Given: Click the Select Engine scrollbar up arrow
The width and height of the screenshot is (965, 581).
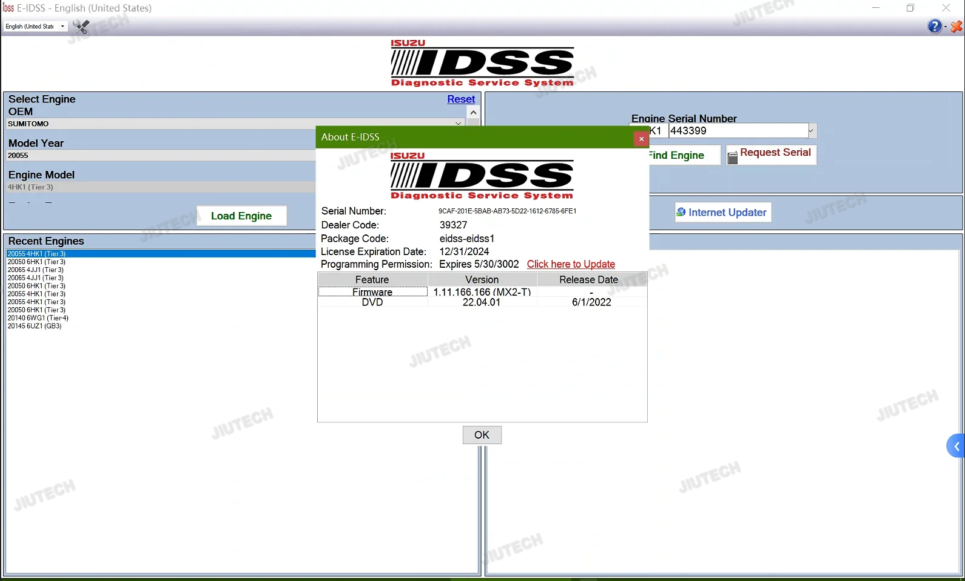Looking at the screenshot, I should [473, 113].
